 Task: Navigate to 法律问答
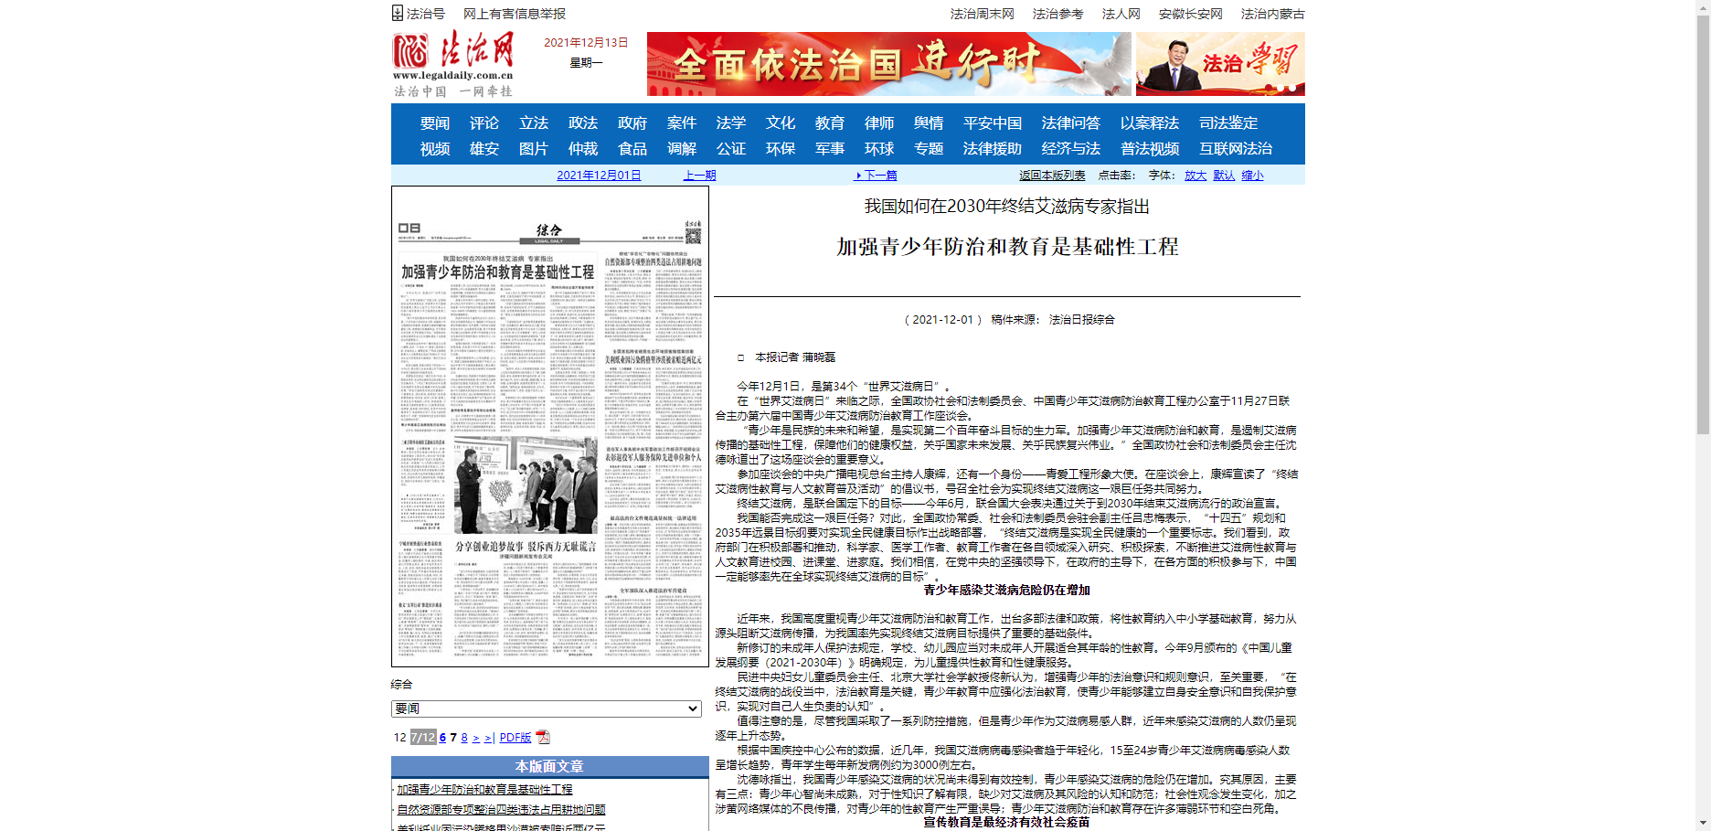click(1071, 123)
